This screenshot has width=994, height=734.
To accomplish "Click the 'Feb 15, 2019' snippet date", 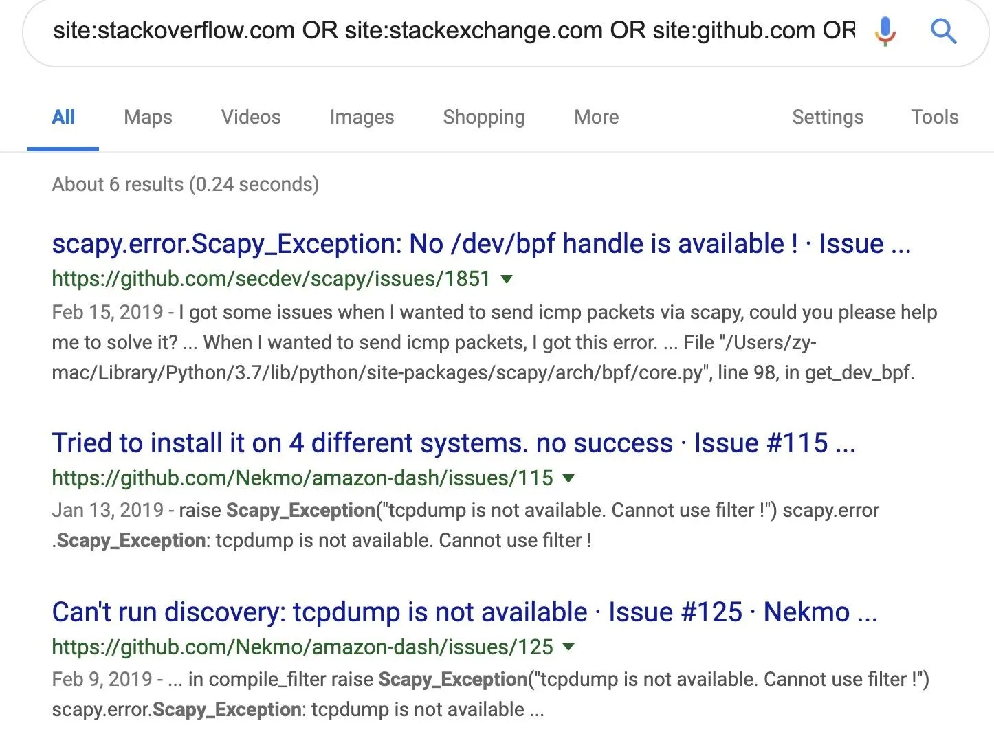I will (107, 312).
